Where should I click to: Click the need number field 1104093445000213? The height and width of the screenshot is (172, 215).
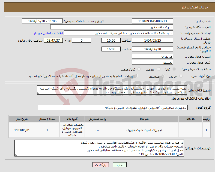pyautogui.click(x=153, y=21)
